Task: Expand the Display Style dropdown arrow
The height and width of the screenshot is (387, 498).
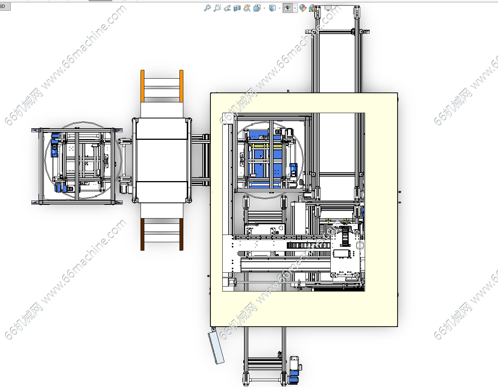Action: pyautogui.click(x=280, y=8)
